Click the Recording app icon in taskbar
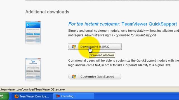The image size is (179, 100). (58, 96)
